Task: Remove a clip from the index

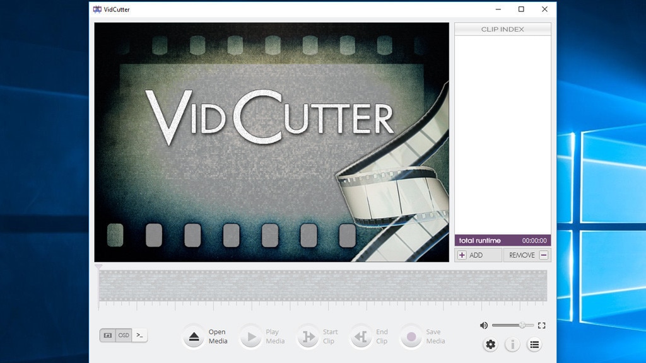Action: point(527,255)
